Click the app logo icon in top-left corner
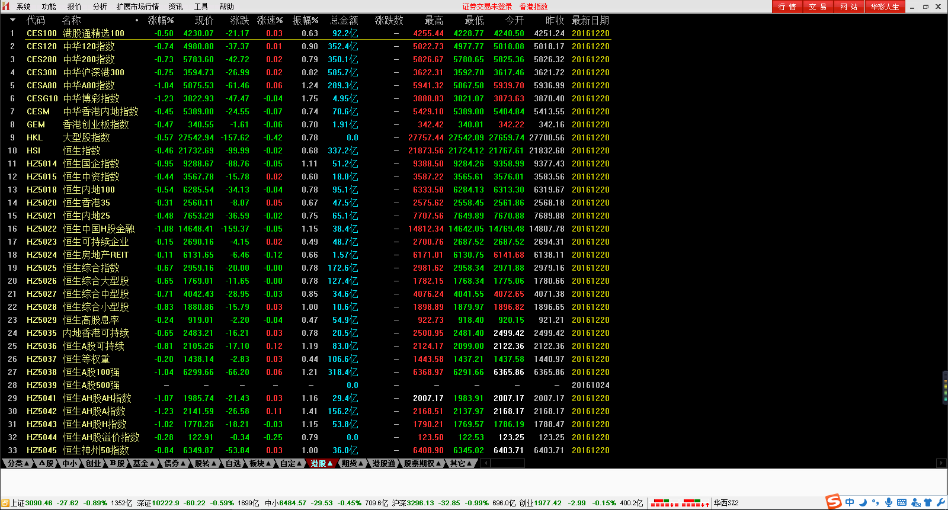The height and width of the screenshot is (510, 948). pos(7,7)
